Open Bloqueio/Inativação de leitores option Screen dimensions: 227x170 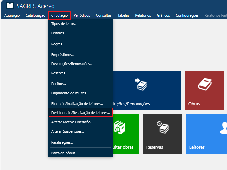77,104
